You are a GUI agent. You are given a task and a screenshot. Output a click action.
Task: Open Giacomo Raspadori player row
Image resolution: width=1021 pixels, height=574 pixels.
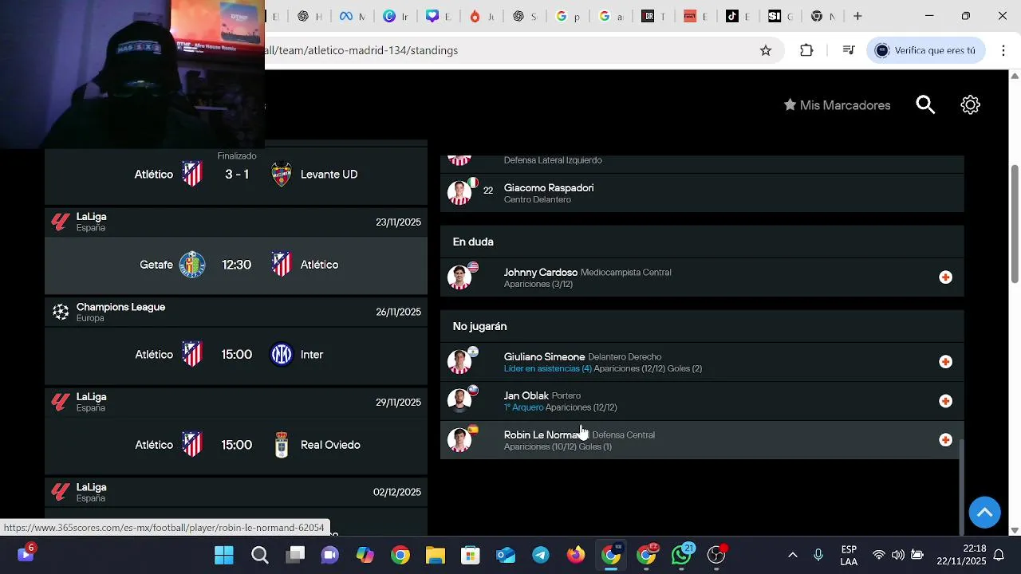pyautogui.click(x=702, y=193)
